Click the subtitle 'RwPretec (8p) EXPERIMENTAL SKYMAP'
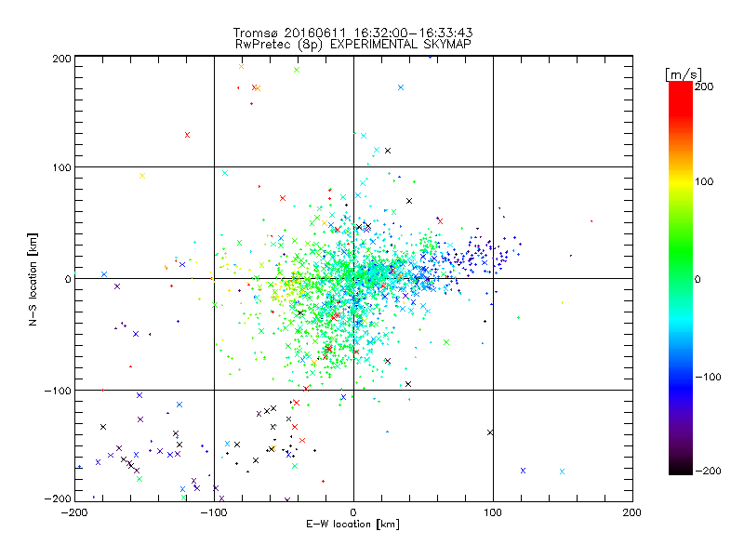This screenshot has width=744, height=558. click(x=352, y=45)
